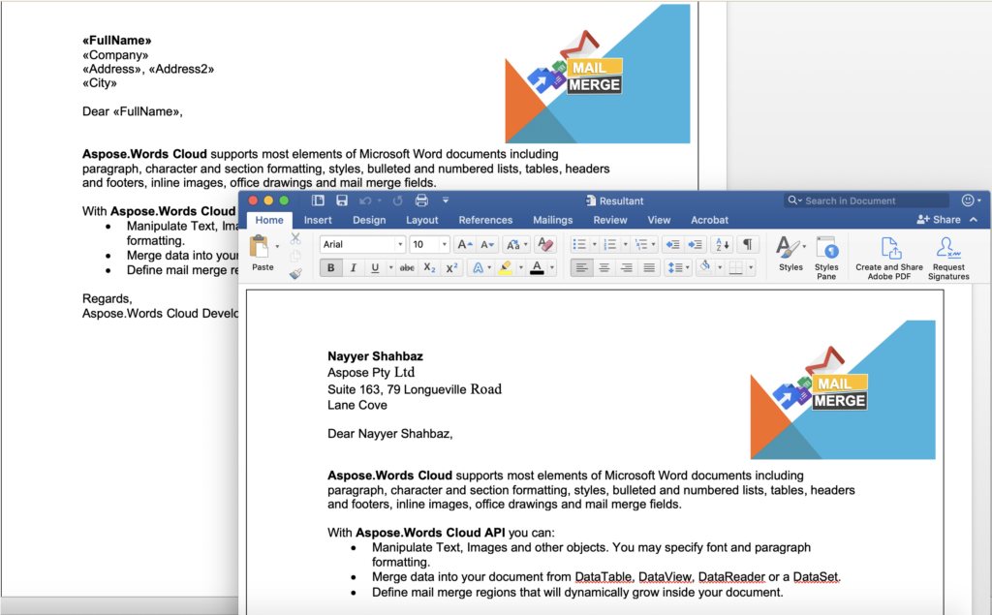Click the Sort A-Z icon

[722, 245]
